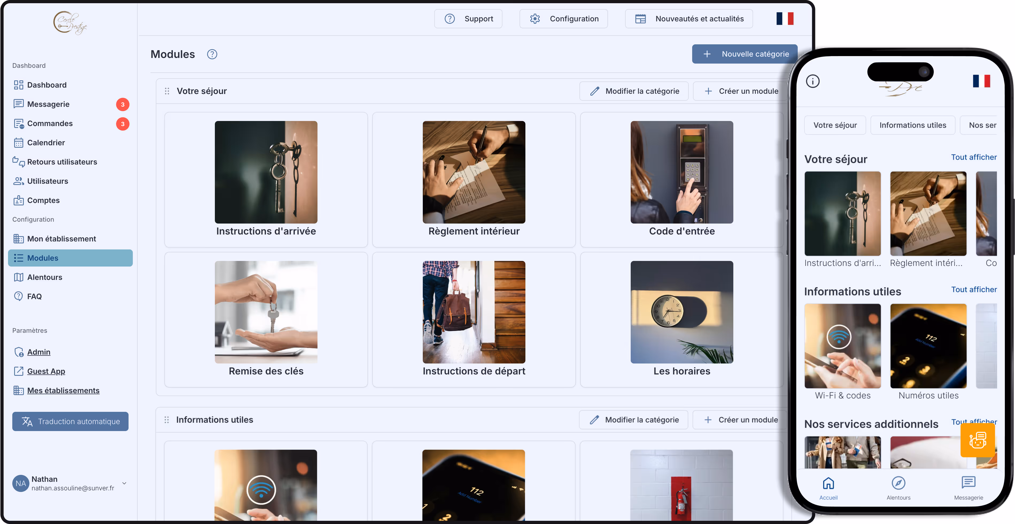1015x524 pixels.
Task: Click the French flag on the phone screen
Action: coord(981,81)
